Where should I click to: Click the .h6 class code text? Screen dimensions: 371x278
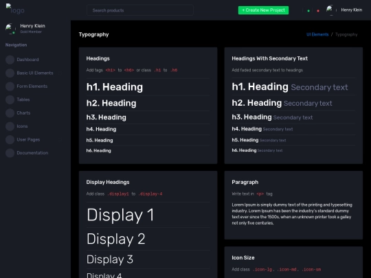pos(174,70)
